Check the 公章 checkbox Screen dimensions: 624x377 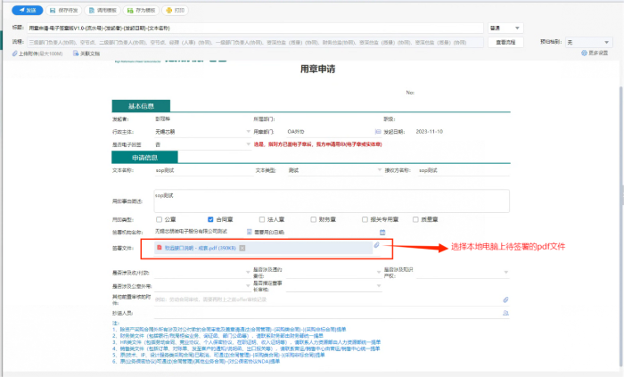pos(159,218)
